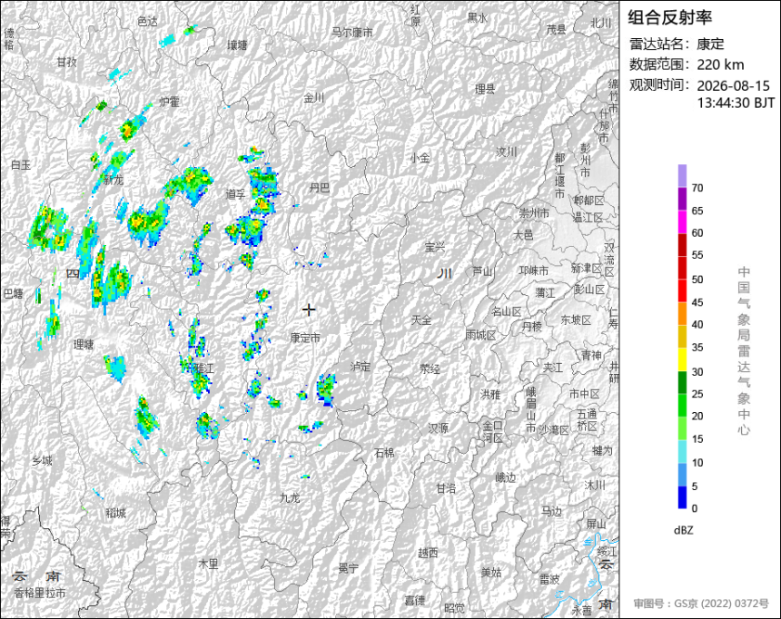
Task: Click the dBZ unit label under legend
Action: pos(683,530)
